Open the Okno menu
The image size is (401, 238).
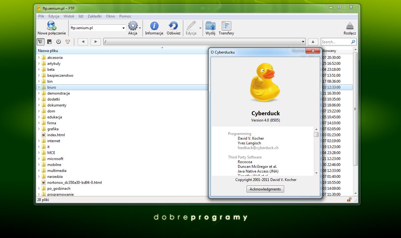tap(111, 16)
